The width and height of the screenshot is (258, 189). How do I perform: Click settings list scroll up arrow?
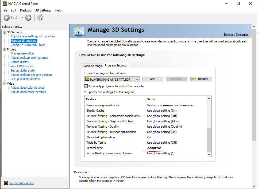pos(209,99)
